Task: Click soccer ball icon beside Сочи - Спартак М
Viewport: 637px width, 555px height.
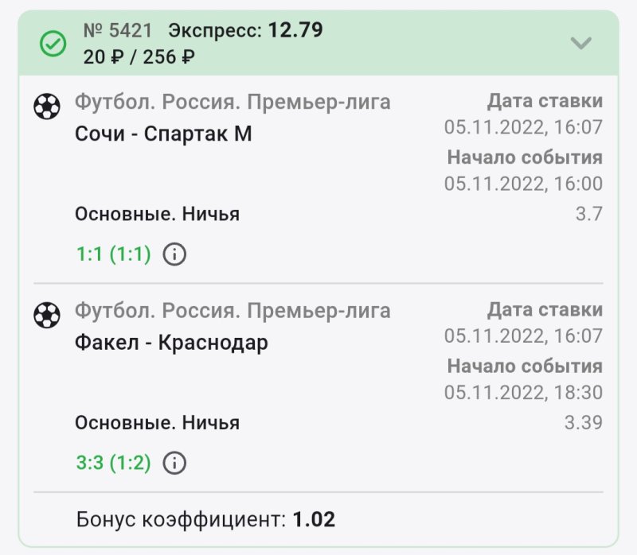Action: tap(47, 107)
